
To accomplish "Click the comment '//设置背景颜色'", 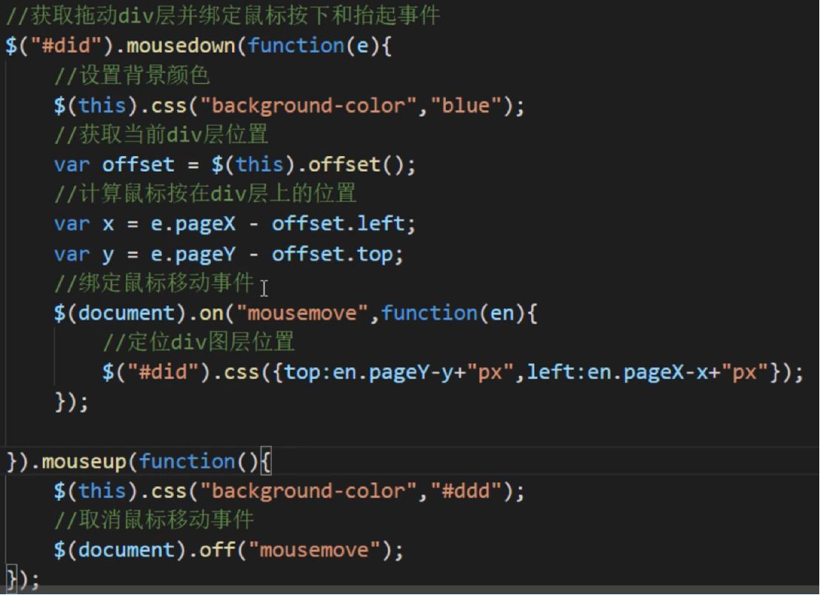I will coord(133,75).
